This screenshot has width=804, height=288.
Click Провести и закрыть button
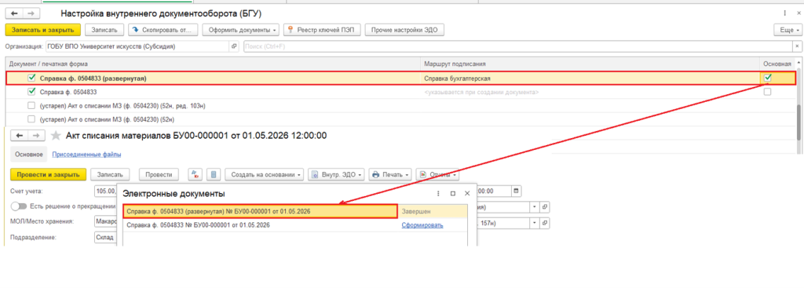click(48, 175)
